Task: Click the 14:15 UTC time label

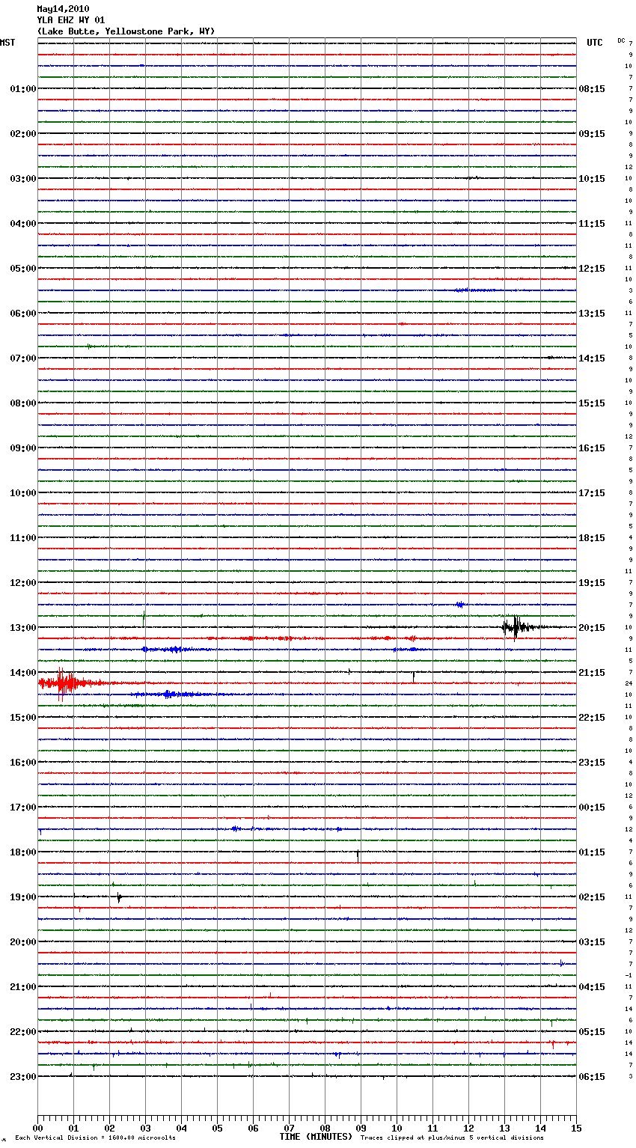Action: 592,358
